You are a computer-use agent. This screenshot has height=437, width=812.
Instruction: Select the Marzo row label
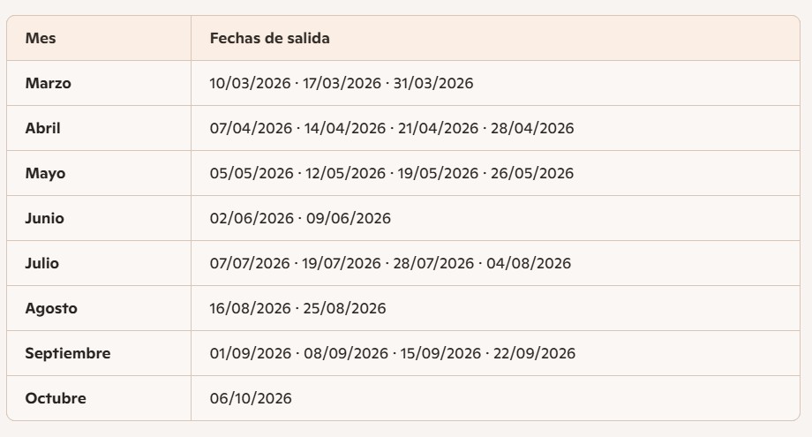(48, 83)
